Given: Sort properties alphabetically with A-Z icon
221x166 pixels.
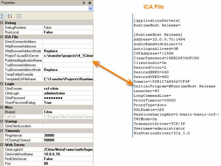Looking at the screenshot, I should 10,16.
